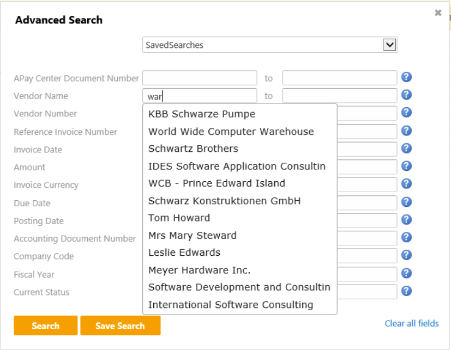Pick Meyer Hardware Inc. from suggestions
Screen dimensions: 451x351
point(200,270)
